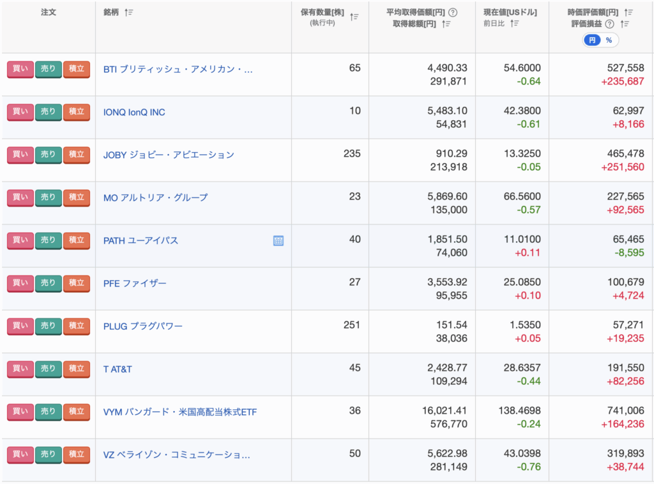Select PATH loss -8,595
The height and width of the screenshot is (484, 654).
point(629,253)
